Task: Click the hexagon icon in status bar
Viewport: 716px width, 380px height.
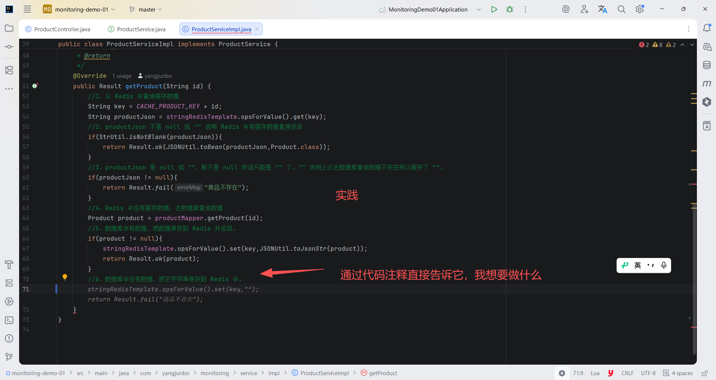Action: point(562,373)
